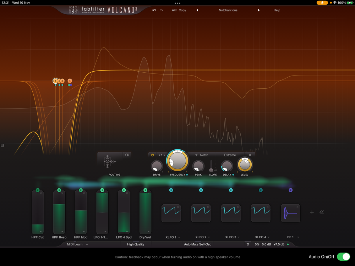
Task: Select the previous filter arrow
Action: click(x=159, y=155)
